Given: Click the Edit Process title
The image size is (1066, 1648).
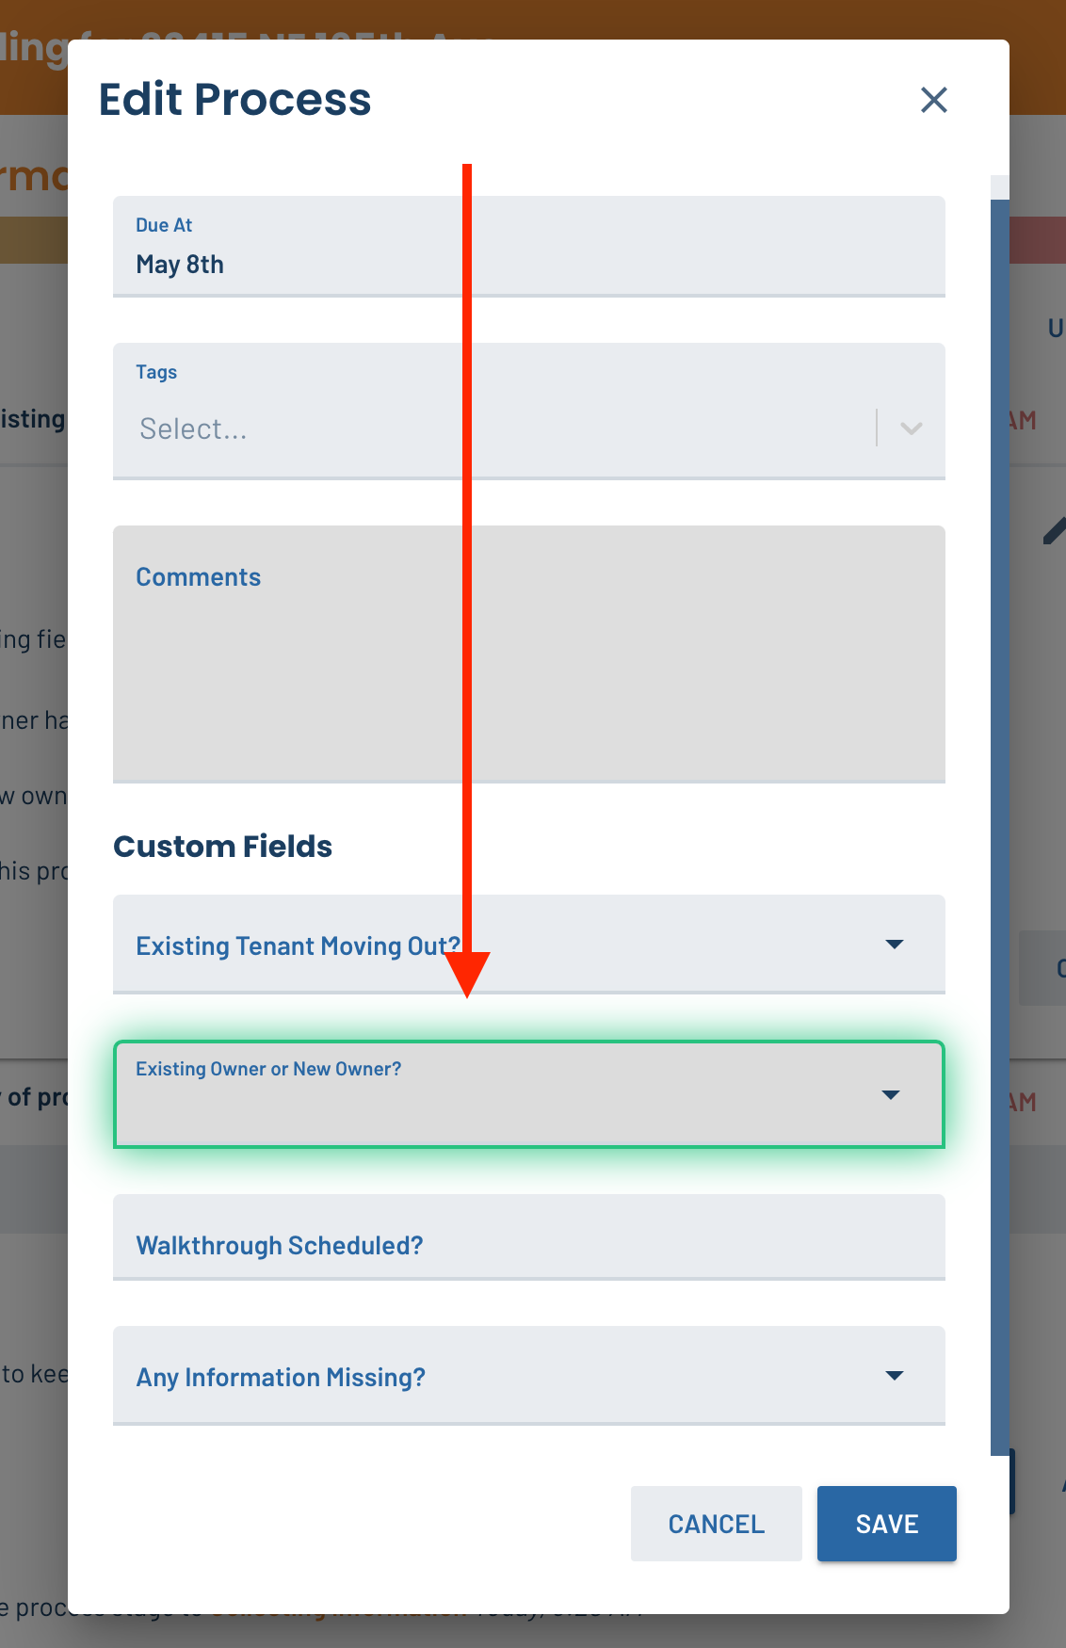Looking at the screenshot, I should (x=235, y=100).
